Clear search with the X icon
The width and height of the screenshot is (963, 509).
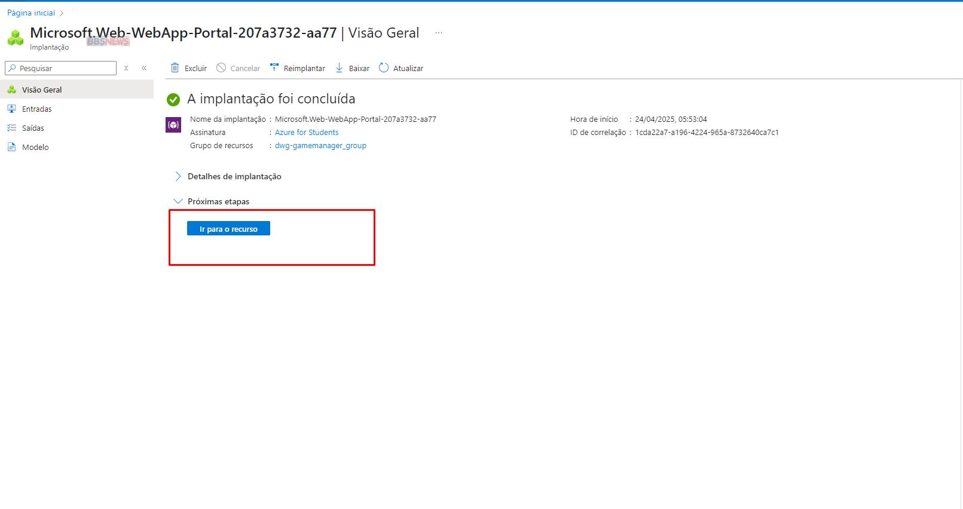coord(126,68)
